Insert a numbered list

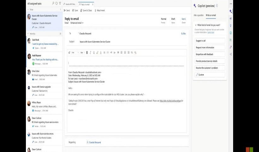pos(108,53)
